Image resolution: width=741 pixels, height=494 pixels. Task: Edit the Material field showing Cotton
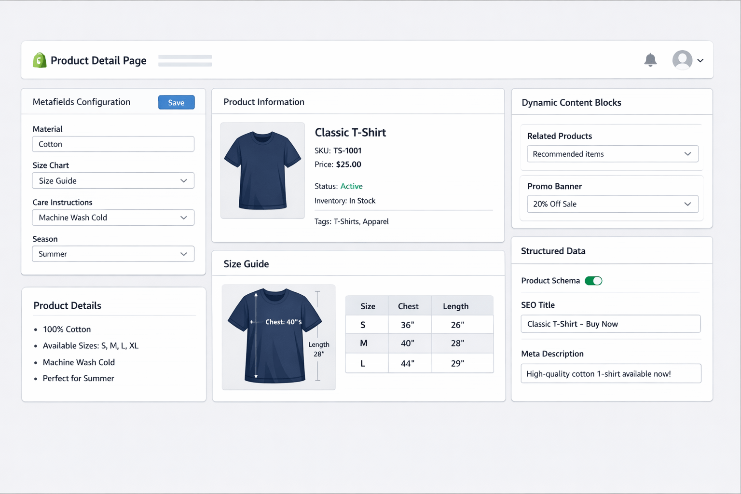(113, 144)
